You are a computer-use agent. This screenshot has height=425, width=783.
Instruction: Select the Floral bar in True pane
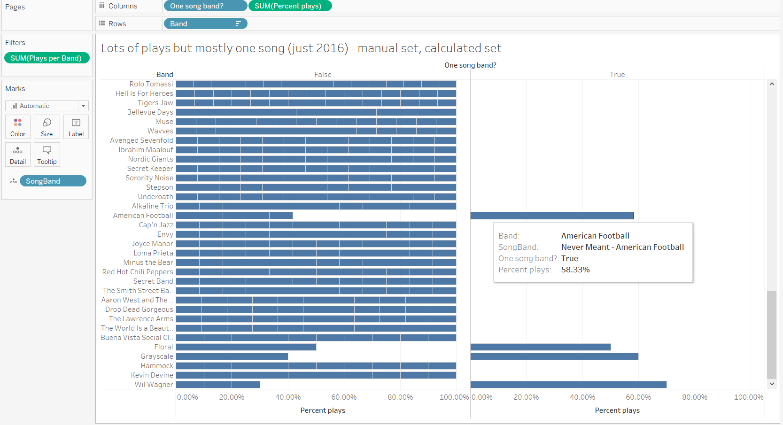click(x=541, y=347)
